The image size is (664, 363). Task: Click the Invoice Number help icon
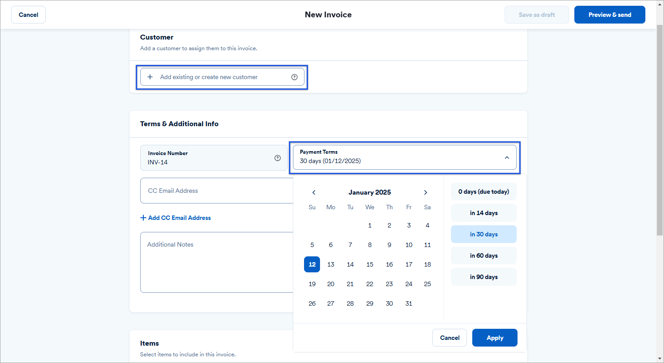[277, 158]
